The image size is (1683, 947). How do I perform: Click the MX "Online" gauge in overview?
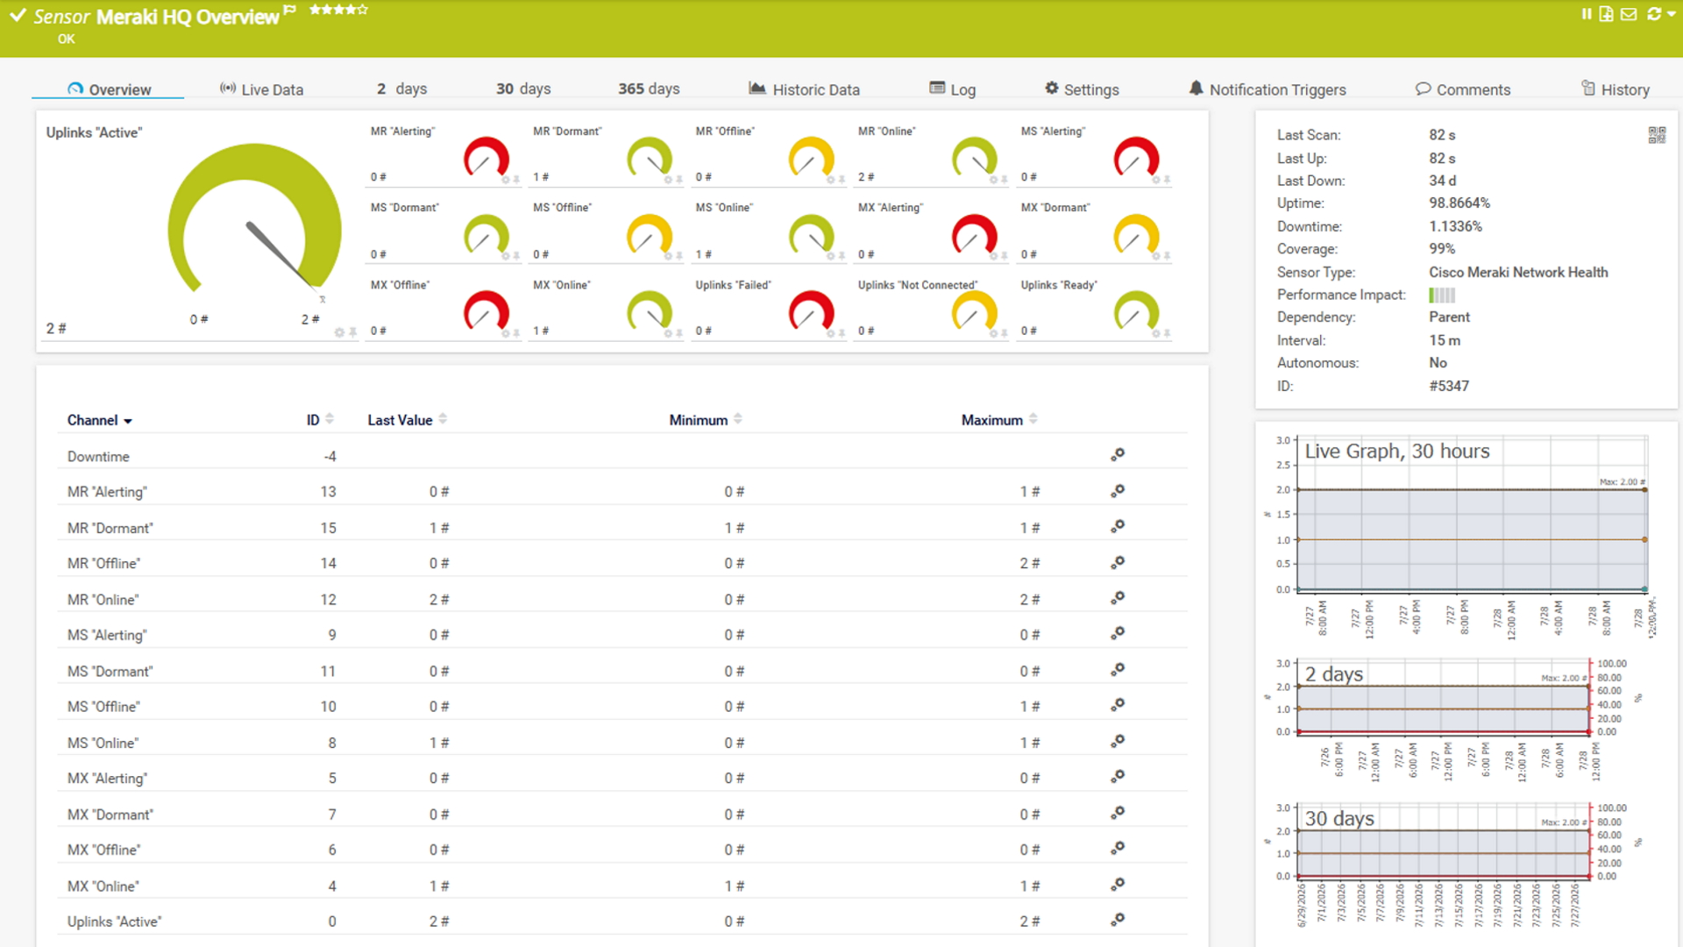click(649, 312)
